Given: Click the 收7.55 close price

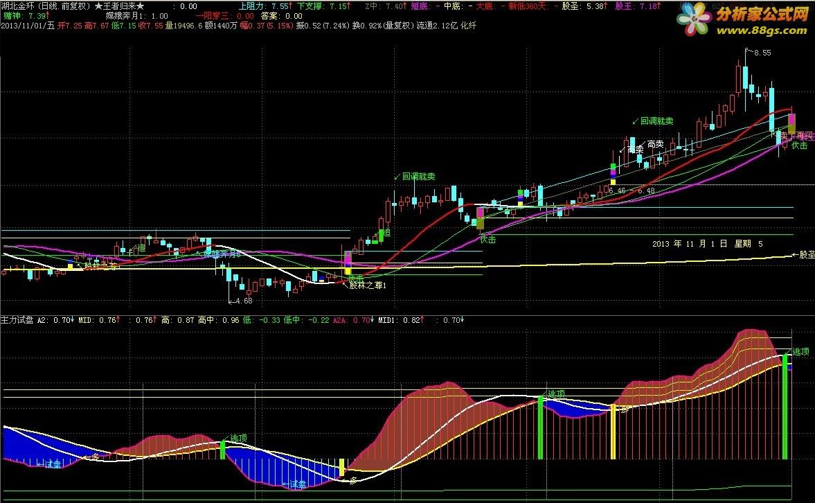Looking at the screenshot, I should pos(151,26).
